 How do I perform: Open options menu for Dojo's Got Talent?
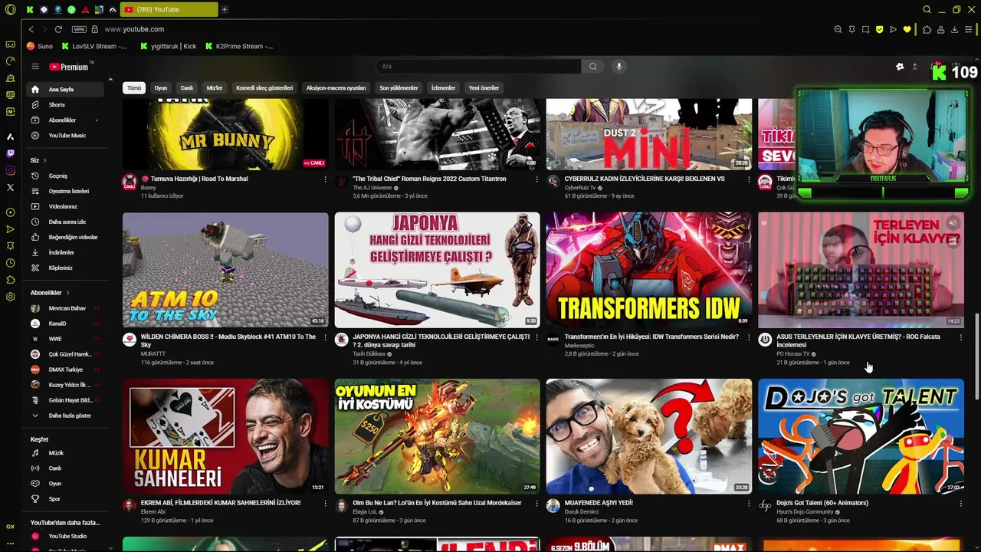click(960, 504)
